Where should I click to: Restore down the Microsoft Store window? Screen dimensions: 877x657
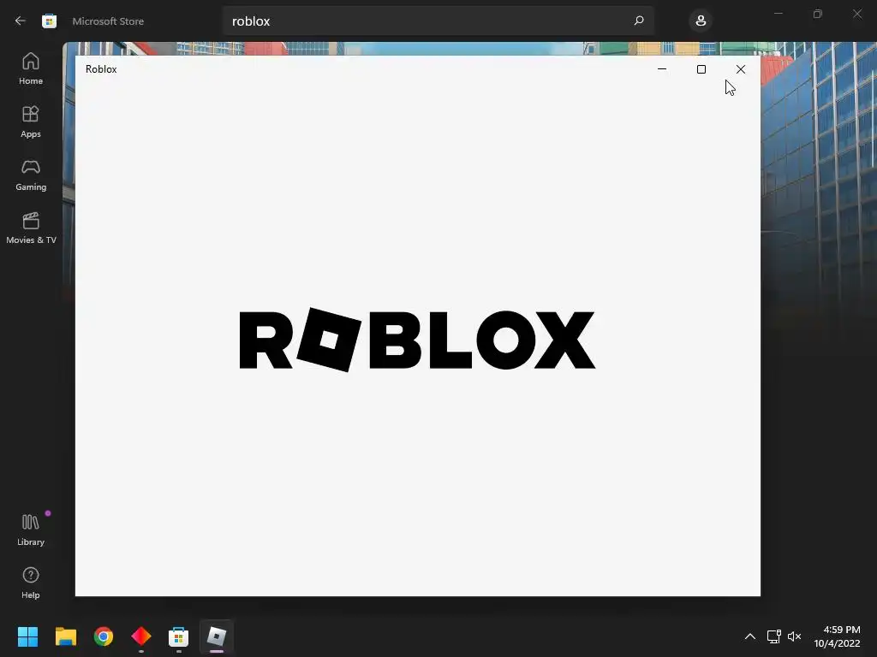click(x=818, y=14)
